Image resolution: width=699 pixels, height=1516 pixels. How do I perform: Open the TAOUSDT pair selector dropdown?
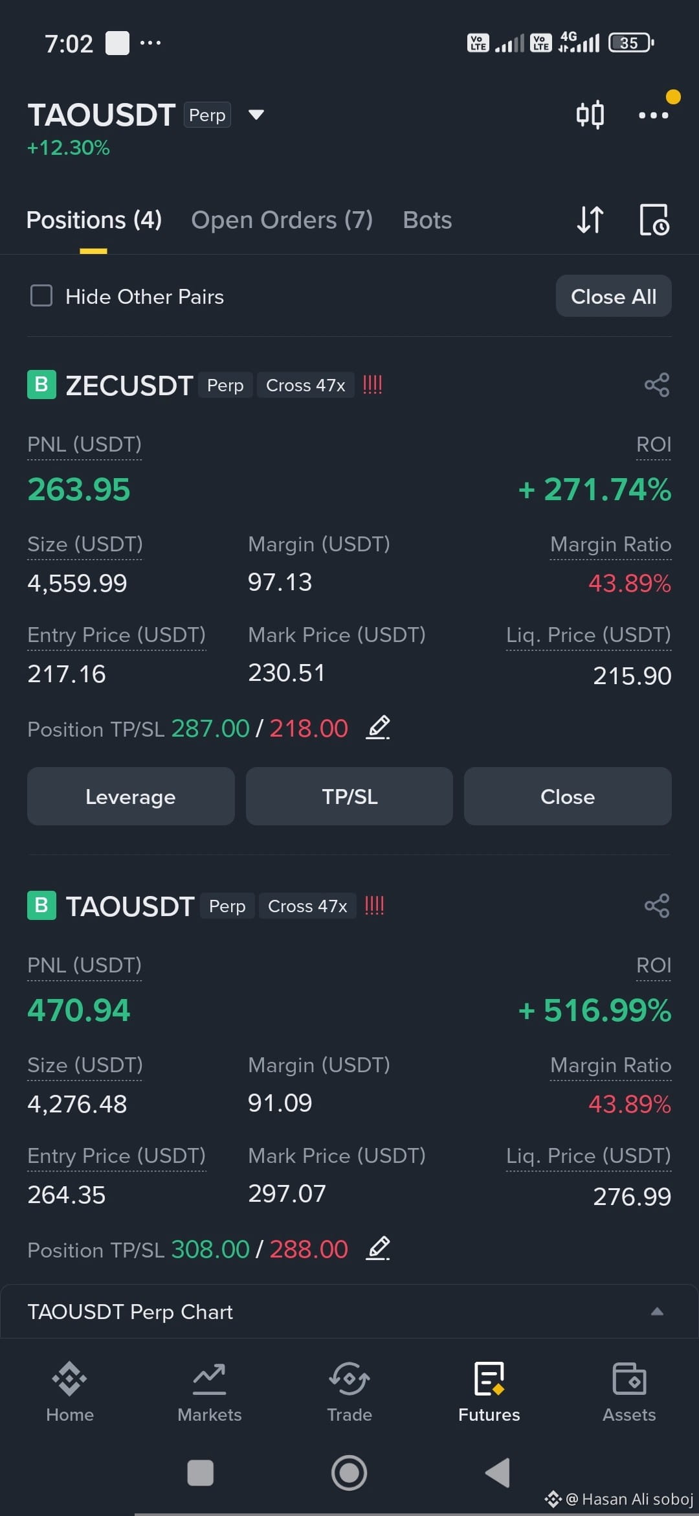[256, 115]
